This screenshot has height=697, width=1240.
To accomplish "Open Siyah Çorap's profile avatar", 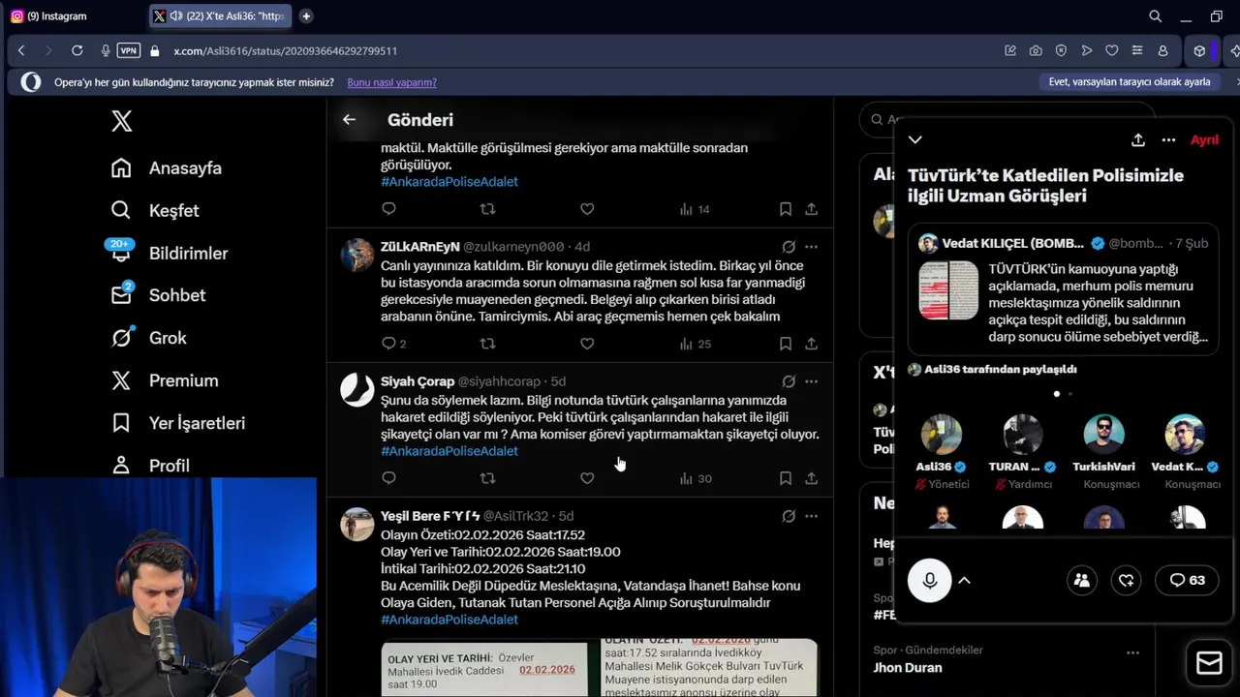I will pyautogui.click(x=357, y=389).
